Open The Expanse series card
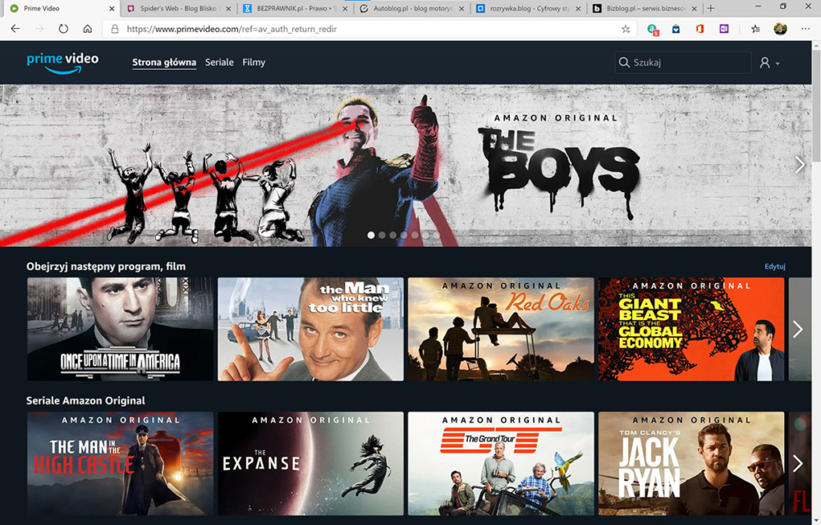Viewport: 821px width, 525px height. 310,463
